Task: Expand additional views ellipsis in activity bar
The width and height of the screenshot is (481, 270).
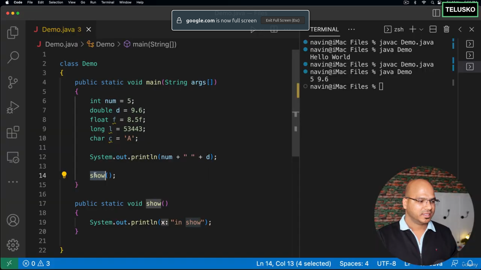Action: click(13, 182)
